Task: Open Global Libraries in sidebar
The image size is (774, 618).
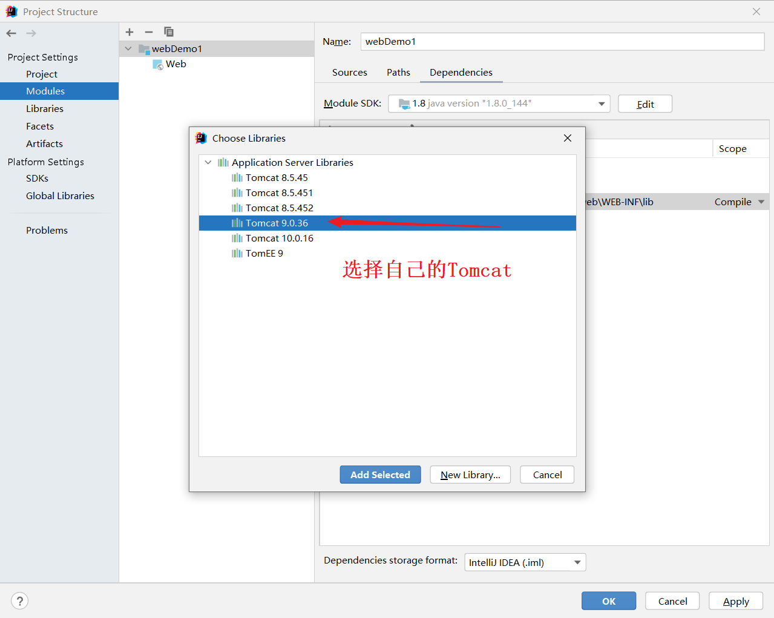Action: (60, 196)
